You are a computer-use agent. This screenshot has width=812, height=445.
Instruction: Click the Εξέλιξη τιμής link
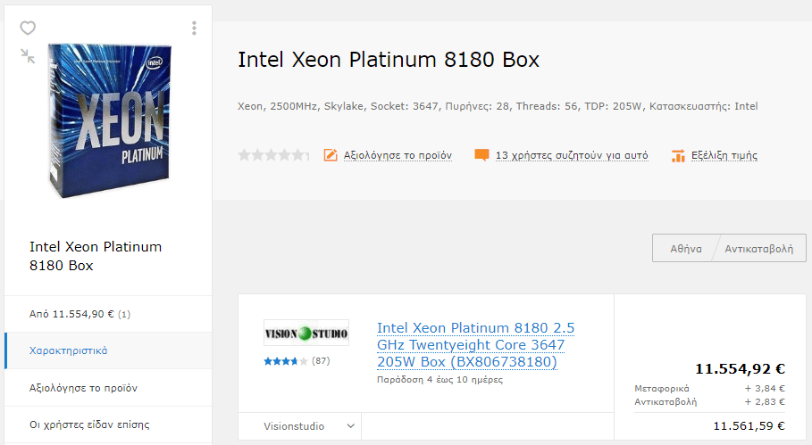pyautogui.click(x=724, y=155)
